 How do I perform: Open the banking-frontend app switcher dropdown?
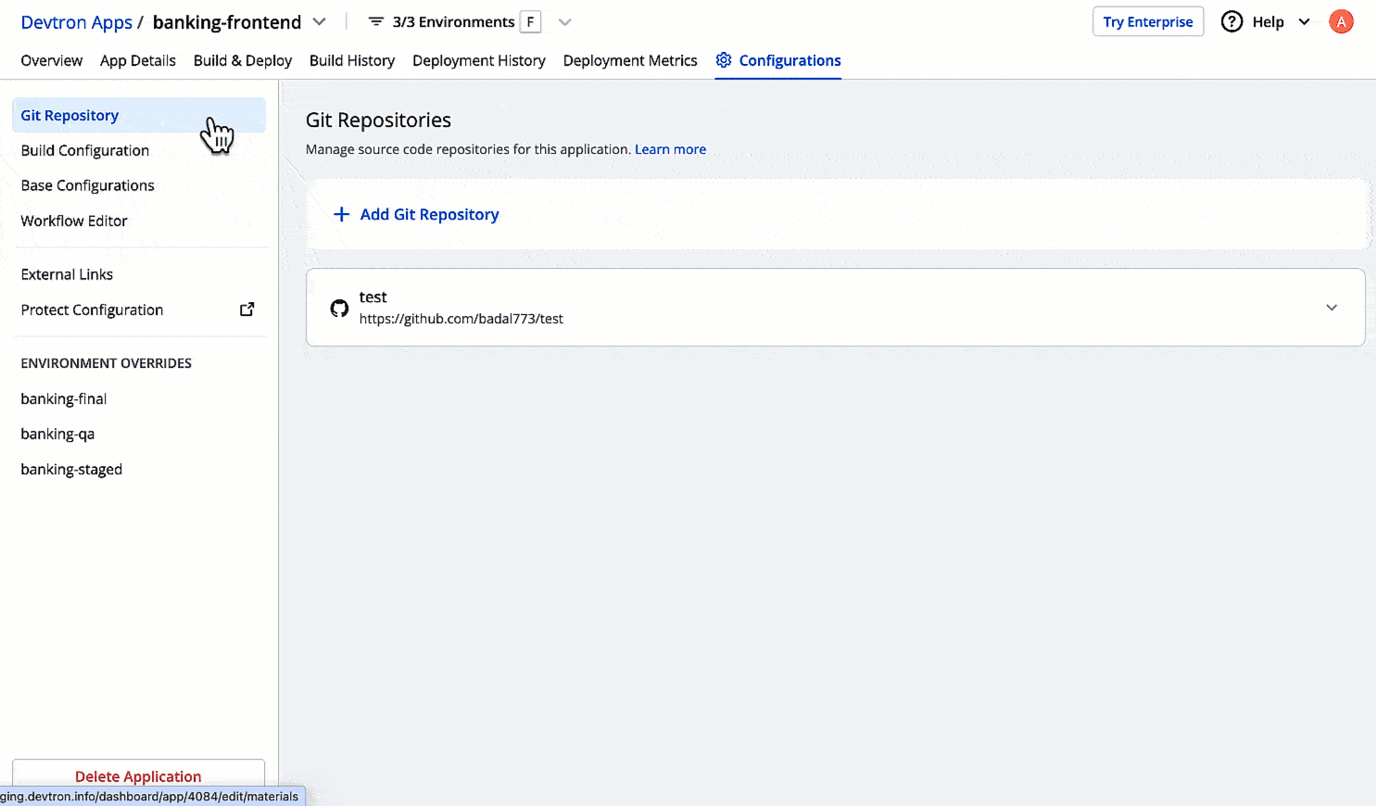pyautogui.click(x=320, y=22)
